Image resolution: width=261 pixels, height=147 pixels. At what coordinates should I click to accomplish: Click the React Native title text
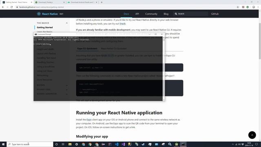click(50, 14)
